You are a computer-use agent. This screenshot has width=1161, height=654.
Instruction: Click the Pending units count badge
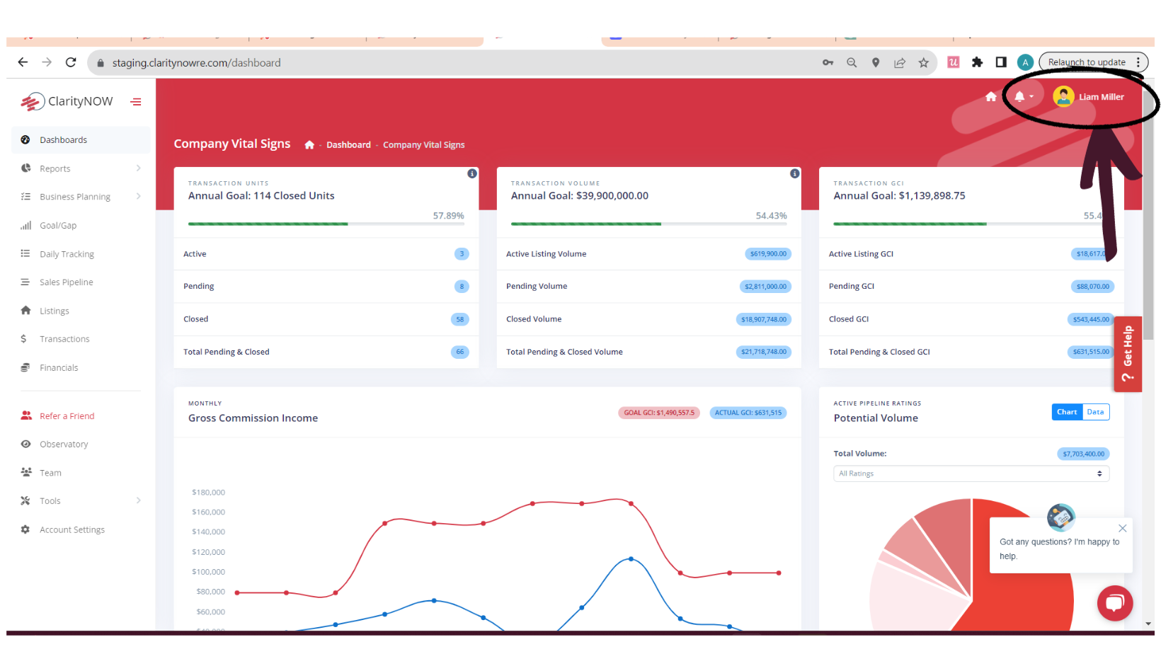click(x=462, y=287)
